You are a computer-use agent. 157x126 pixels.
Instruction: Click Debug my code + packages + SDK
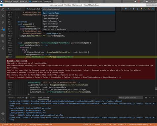click(x=41, y=125)
